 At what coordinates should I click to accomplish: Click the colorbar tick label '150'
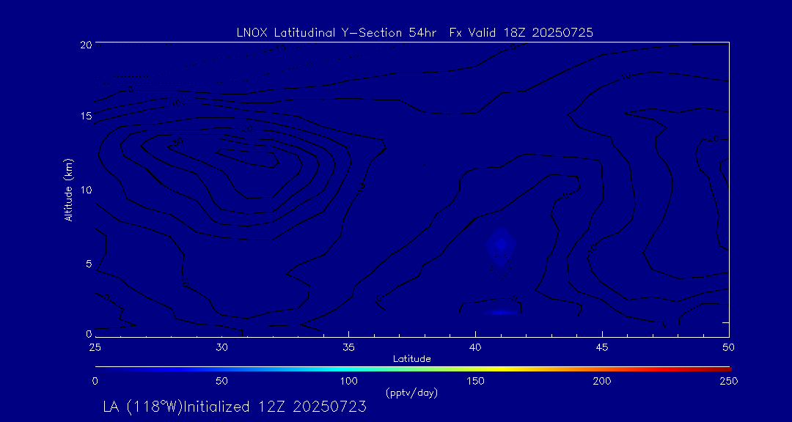[475, 381]
